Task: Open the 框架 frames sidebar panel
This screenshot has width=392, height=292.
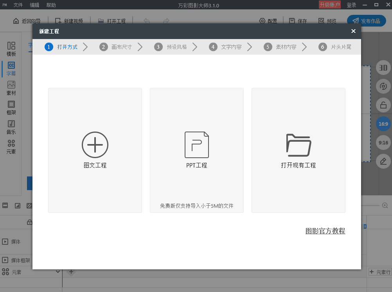Action: click(x=11, y=108)
